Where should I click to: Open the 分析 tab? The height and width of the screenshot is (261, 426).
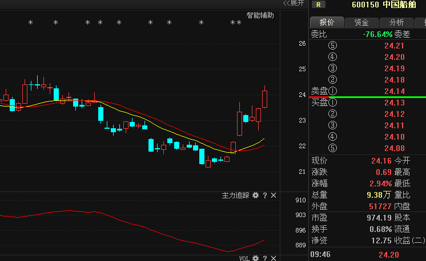(396, 22)
